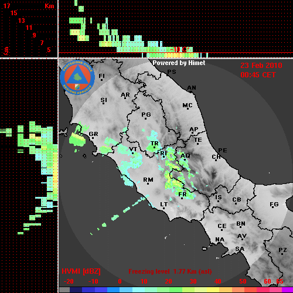Screen dimensions: 293x293
Task: Click the AQ city label on the map
Action: click(x=185, y=156)
